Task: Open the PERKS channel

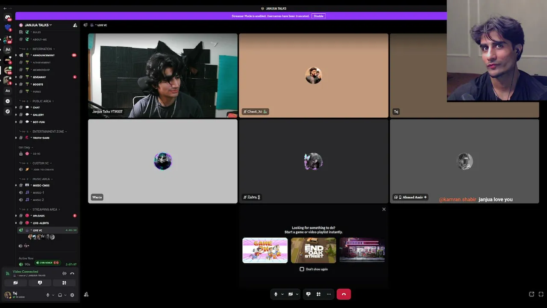Action: coord(48,92)
